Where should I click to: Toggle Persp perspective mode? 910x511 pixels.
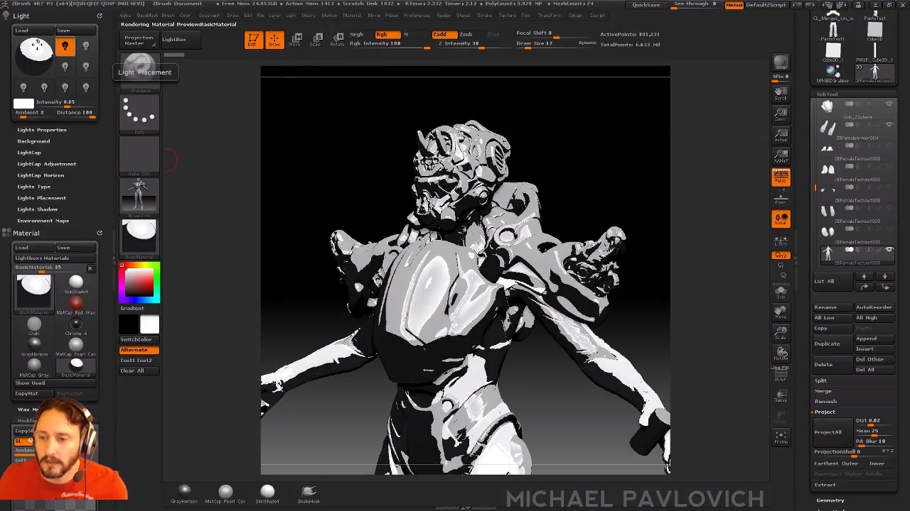[x=781, y=177]
